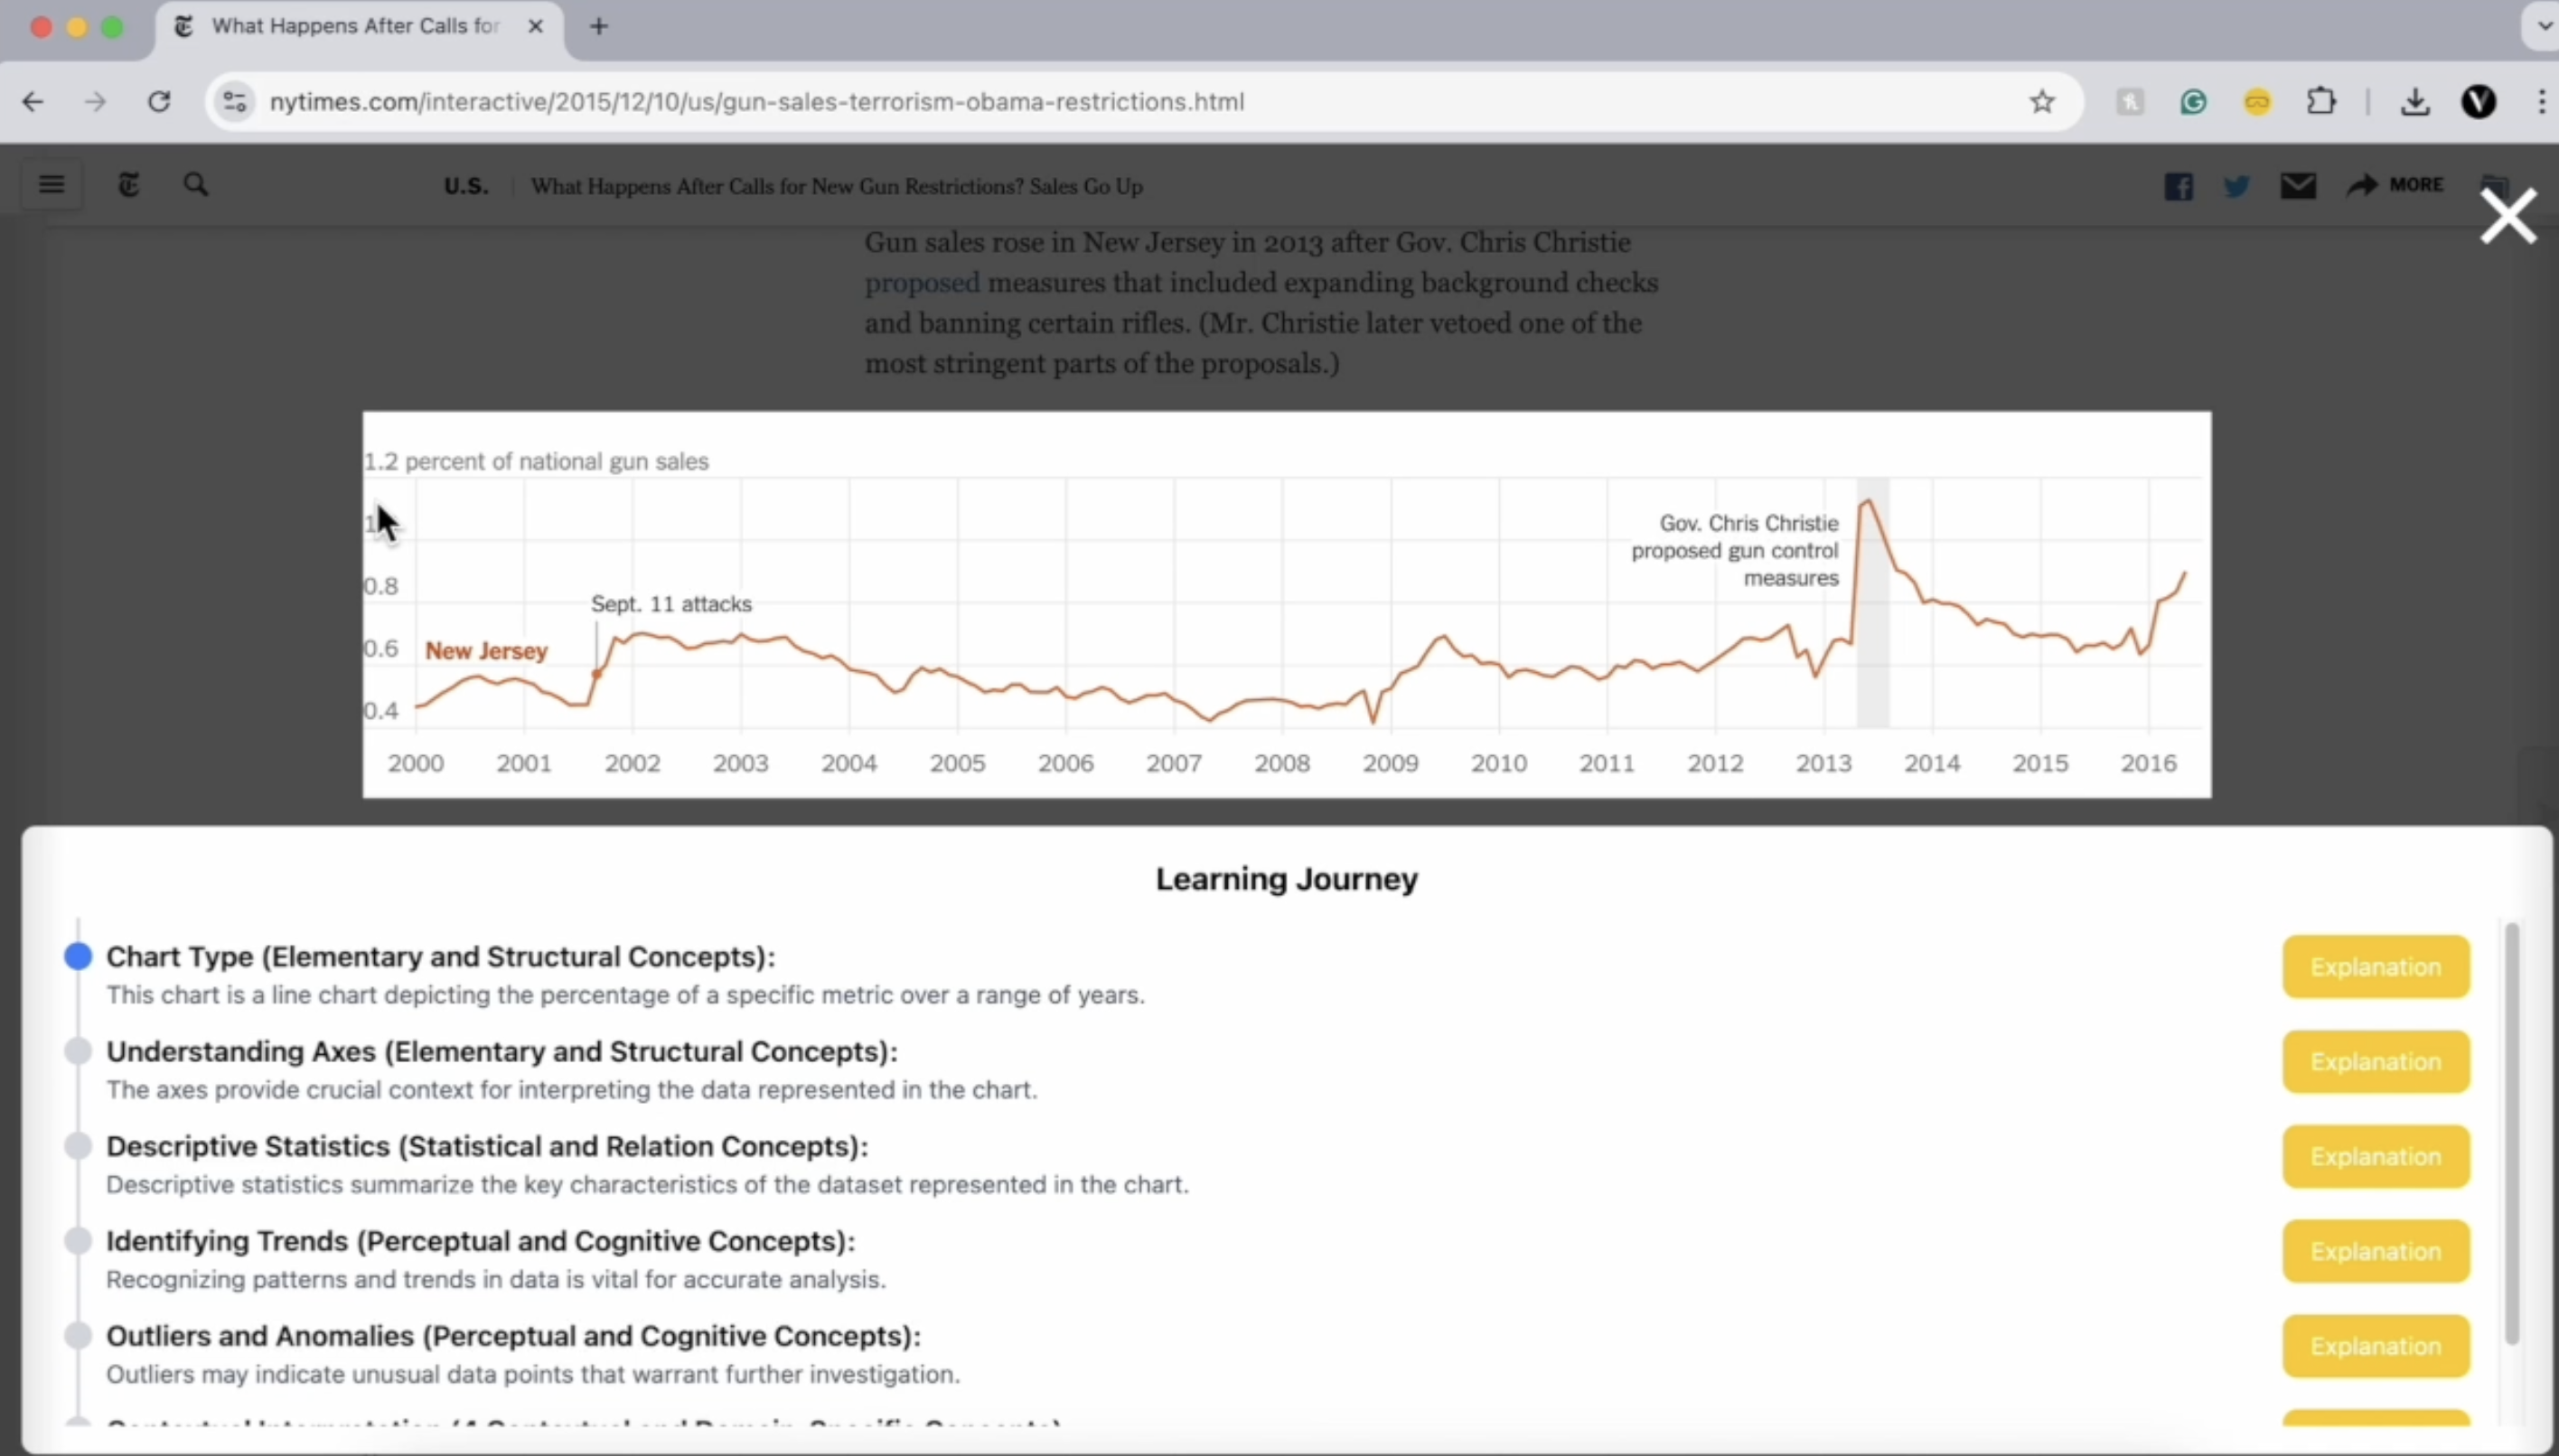Share article via Facebook icon
Viewport: 2559px width, 1456px height.
click(2178, 186)
